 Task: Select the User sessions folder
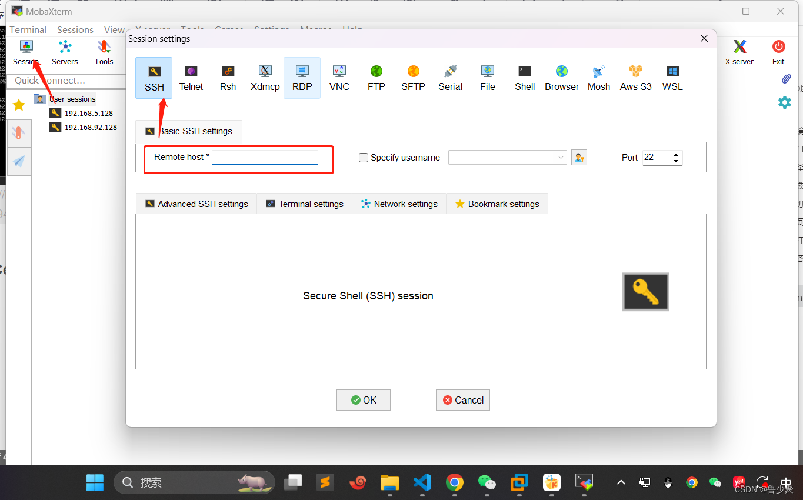click(65, 99)
